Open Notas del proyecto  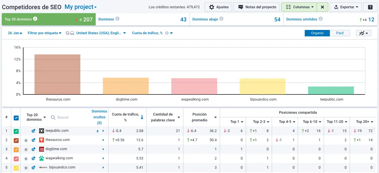click(257, 7)
